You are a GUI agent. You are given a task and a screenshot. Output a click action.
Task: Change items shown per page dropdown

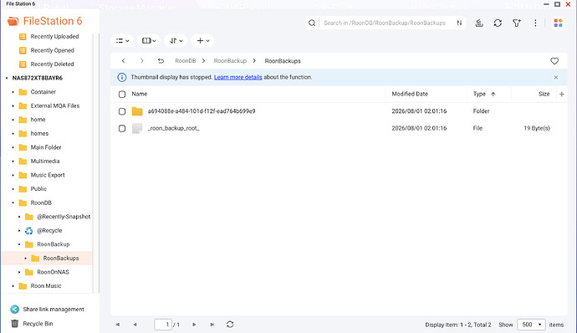(x=531, y=325)
